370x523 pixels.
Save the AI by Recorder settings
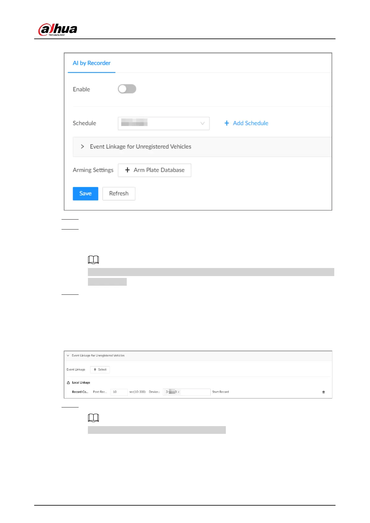pos(85,193)
